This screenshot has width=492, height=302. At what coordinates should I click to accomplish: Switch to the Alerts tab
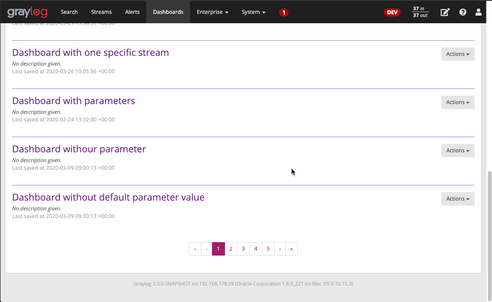tap(132, 12)
